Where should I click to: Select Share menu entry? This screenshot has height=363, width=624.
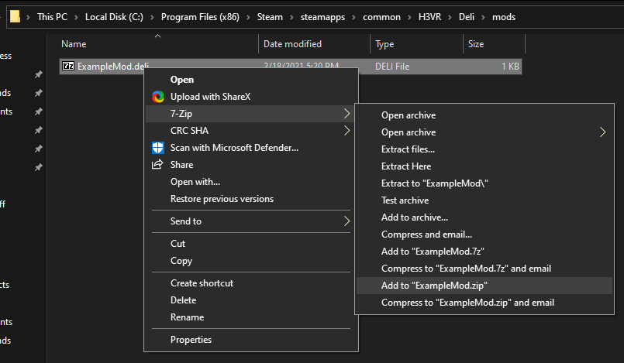(251, 165)
